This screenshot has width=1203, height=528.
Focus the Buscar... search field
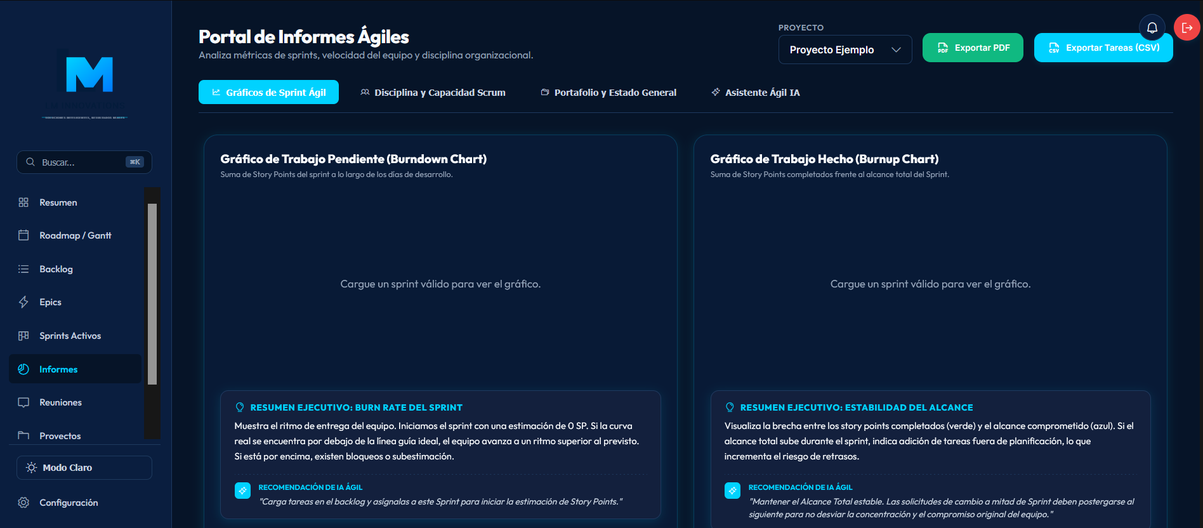point(84,162)
